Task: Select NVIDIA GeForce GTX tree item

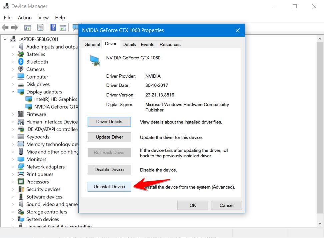Action: coord(52,107)
